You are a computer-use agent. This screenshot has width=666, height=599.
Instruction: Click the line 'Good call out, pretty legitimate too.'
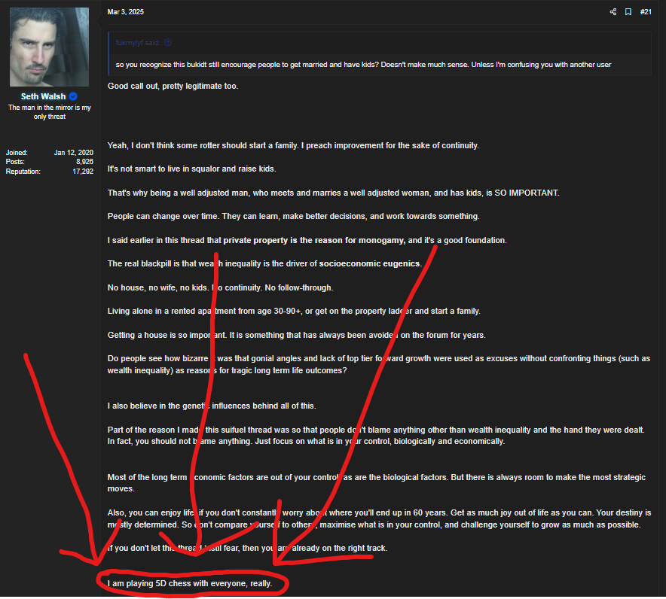tap(173, 86)
